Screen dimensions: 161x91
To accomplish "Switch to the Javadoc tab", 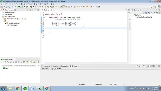I will click(x=54, y=66).
